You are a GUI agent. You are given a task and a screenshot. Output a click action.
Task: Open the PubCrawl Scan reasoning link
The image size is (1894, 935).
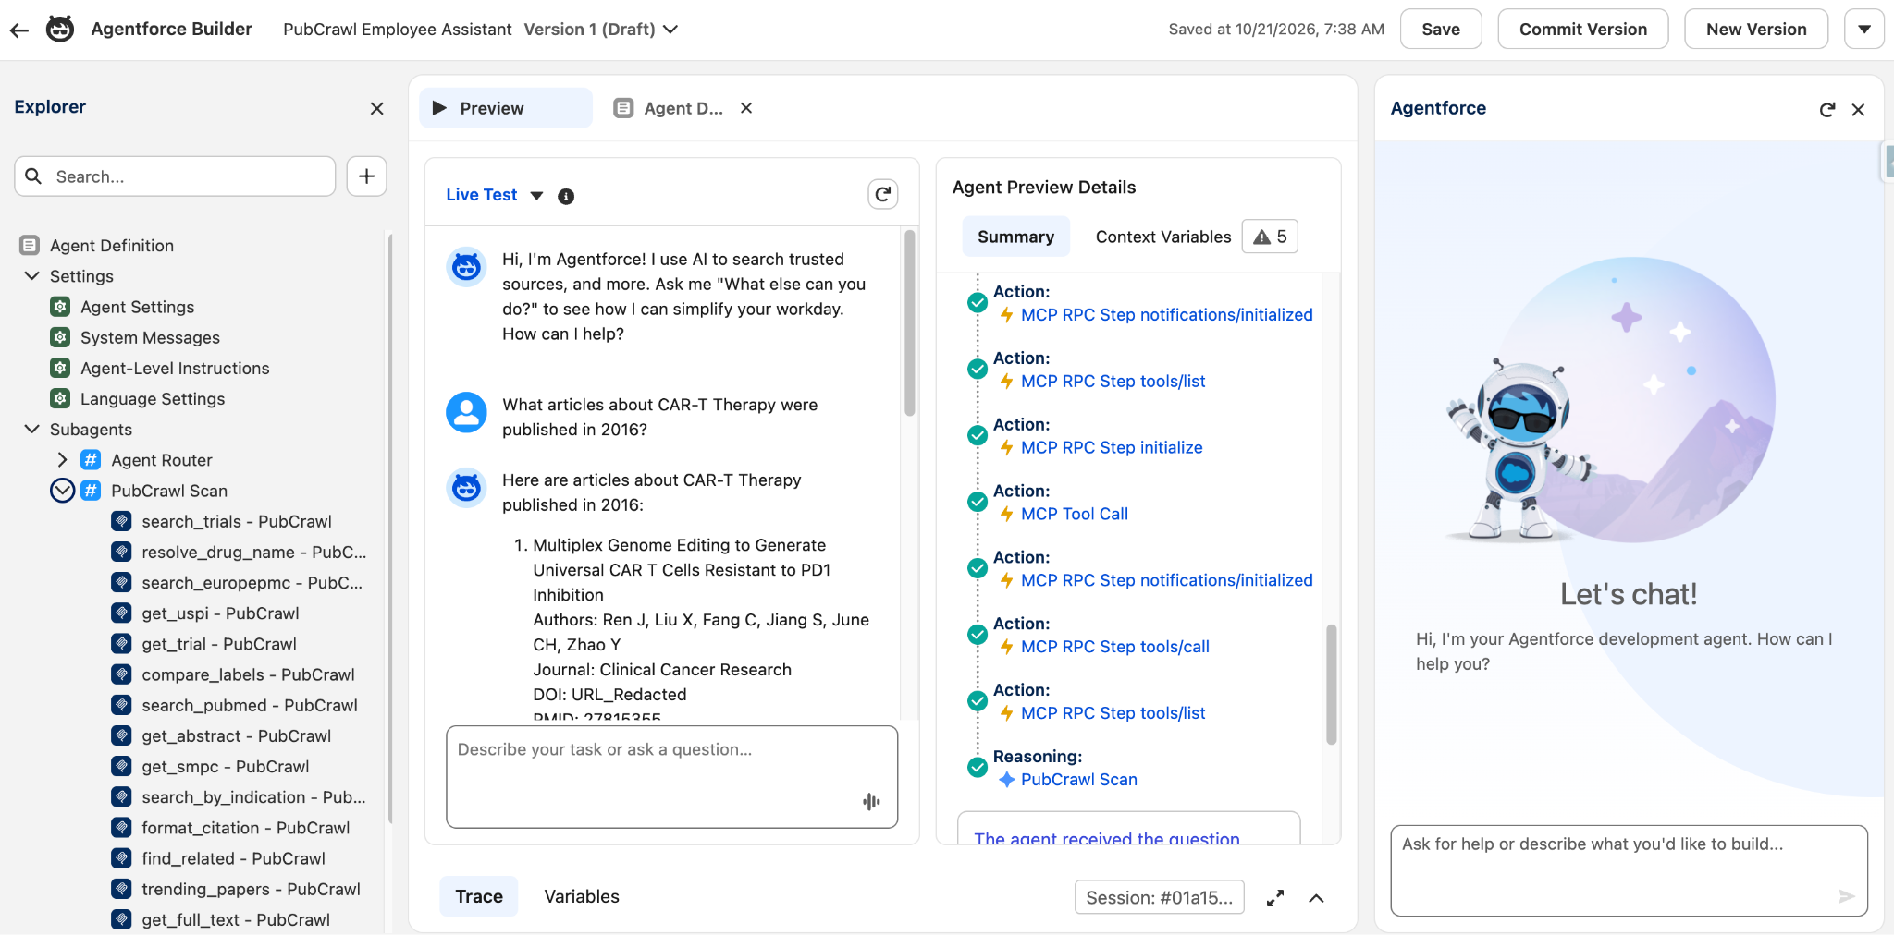pos(1079,780)
